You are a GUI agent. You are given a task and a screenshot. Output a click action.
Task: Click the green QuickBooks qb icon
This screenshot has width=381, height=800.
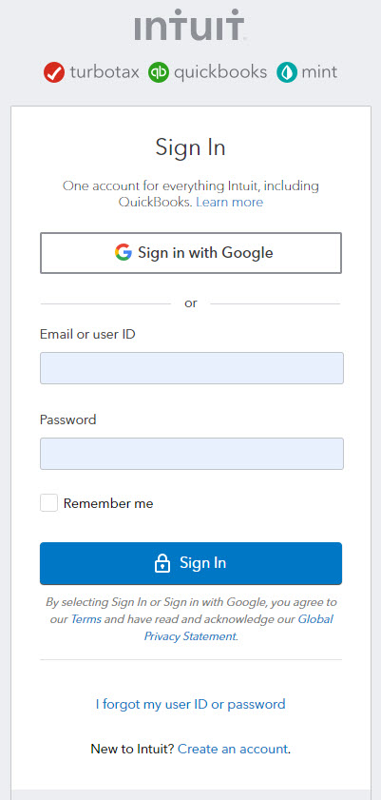[159, 72]
